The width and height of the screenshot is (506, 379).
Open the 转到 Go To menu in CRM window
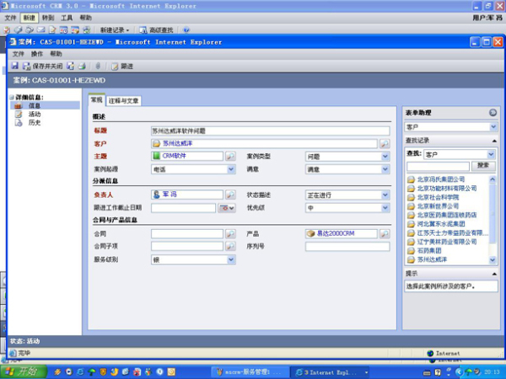point(48,18)
